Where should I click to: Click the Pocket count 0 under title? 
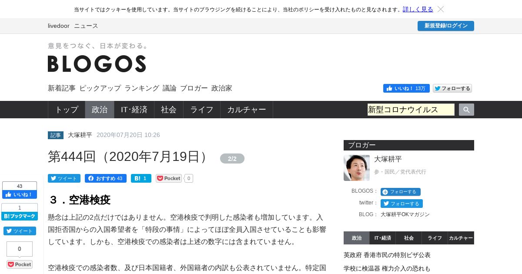[188, 178]
